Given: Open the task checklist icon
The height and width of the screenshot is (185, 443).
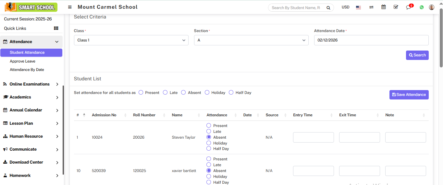Looking at the screenshot, I should coord(396,7).
